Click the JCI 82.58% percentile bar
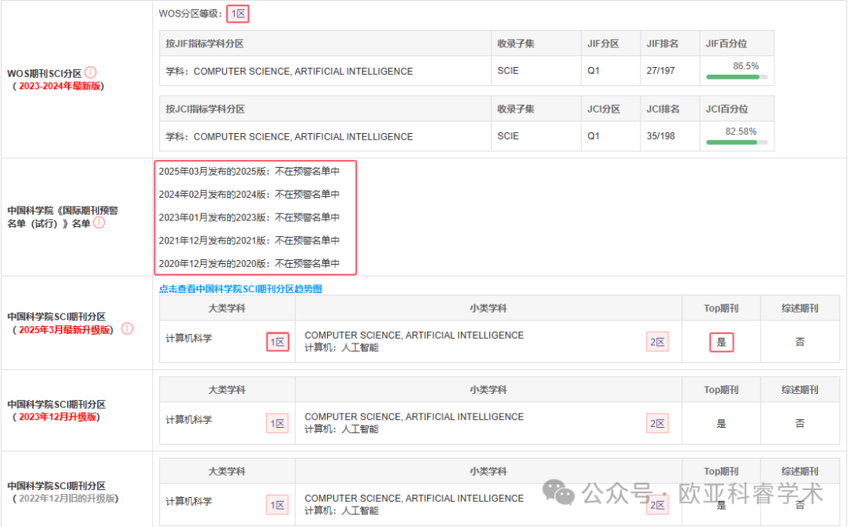Screen dimensions: 851x527 click(x=737, y=143)
